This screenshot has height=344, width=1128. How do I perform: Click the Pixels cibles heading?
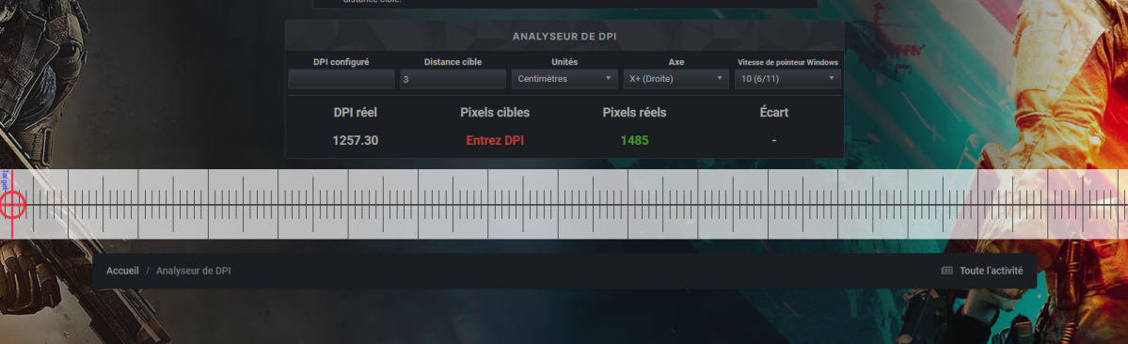pos(495,113)
